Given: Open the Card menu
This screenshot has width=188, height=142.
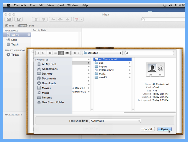Looking at the screenshot, I should tap(60, 5).
